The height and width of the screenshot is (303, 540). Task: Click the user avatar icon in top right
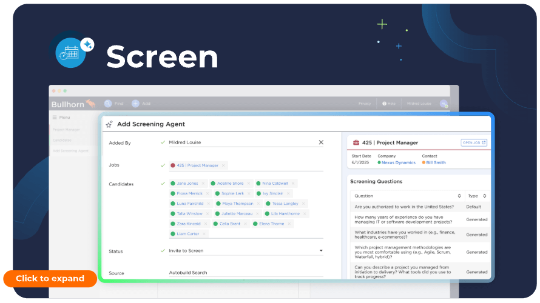(x=444, y=104)
